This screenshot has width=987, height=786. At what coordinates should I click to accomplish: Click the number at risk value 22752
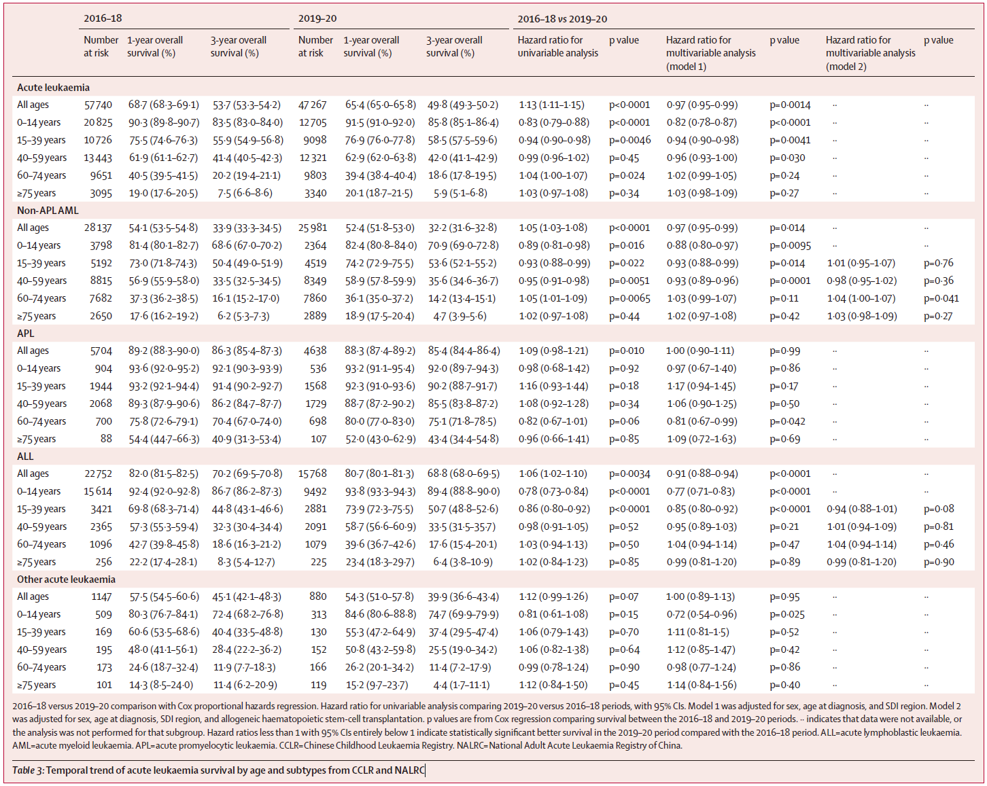pos(98,474)
